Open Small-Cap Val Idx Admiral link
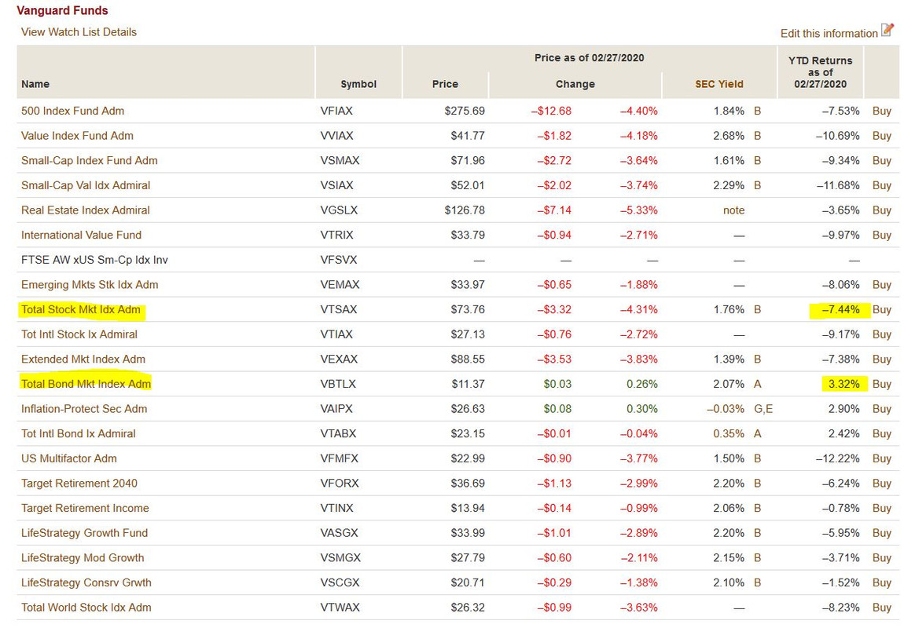Screen dimensions: 904x628 pos(86,184)
